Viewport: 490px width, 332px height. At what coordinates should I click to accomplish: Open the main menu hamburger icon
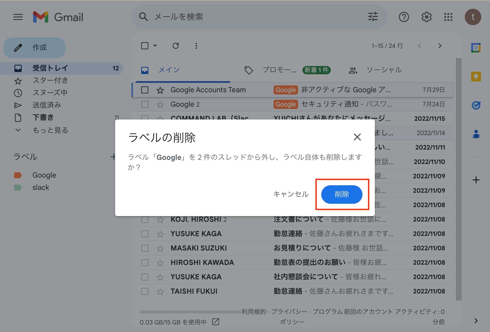(18, 17)
